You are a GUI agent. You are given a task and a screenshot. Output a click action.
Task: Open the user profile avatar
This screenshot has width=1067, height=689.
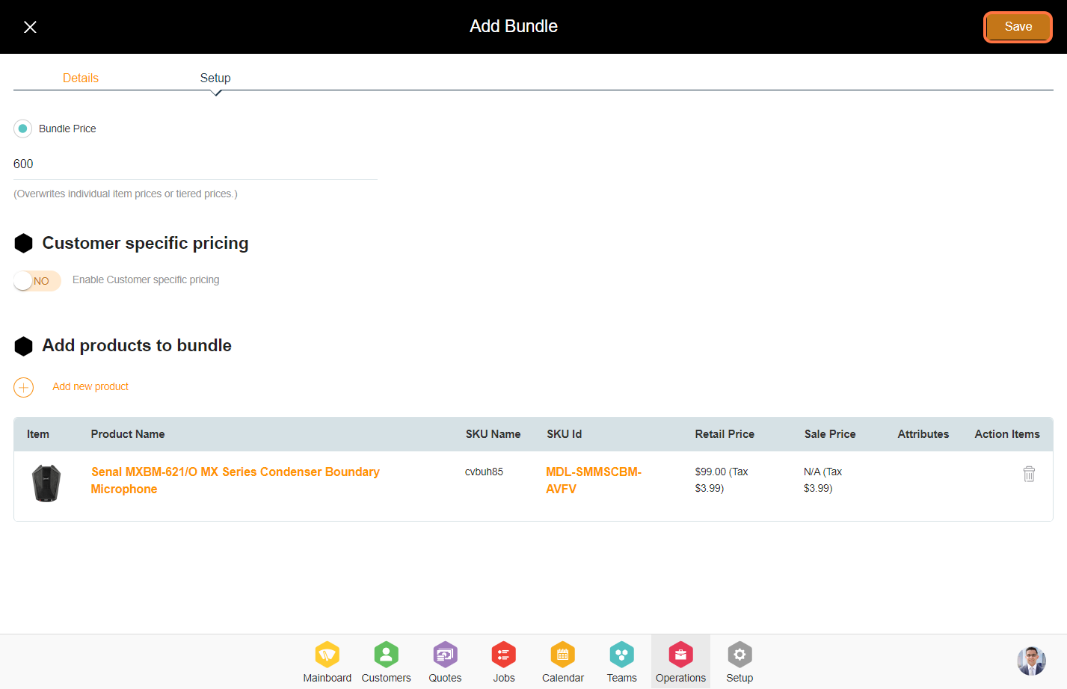coord(1031,661)
